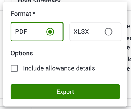Viewport: 131px width, 109px height.
Task: Select the PDF radio button
Action: 50,32
